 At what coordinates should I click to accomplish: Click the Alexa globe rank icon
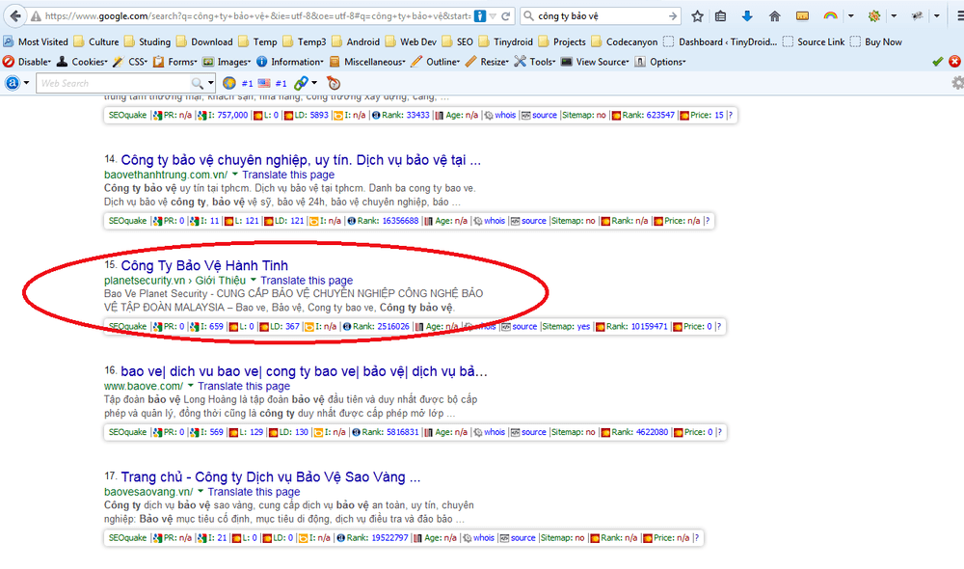[229, 83]
